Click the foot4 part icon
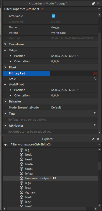102x211 pixels. coord(22,164)
